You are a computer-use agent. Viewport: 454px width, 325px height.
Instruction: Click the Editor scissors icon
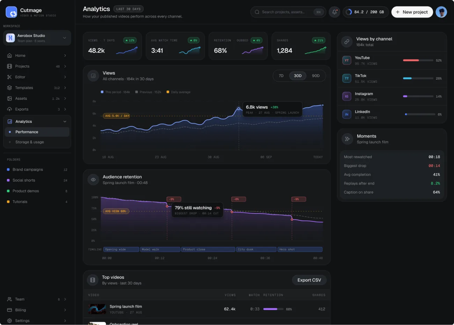(x=9, y=77)
